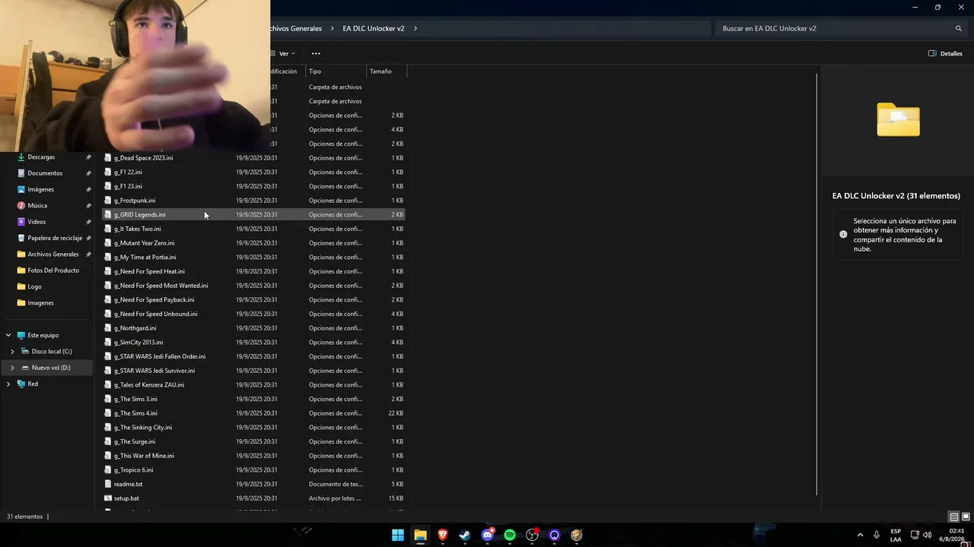Select the file g_It Takes Two.ini

click(x=253, y=229)
